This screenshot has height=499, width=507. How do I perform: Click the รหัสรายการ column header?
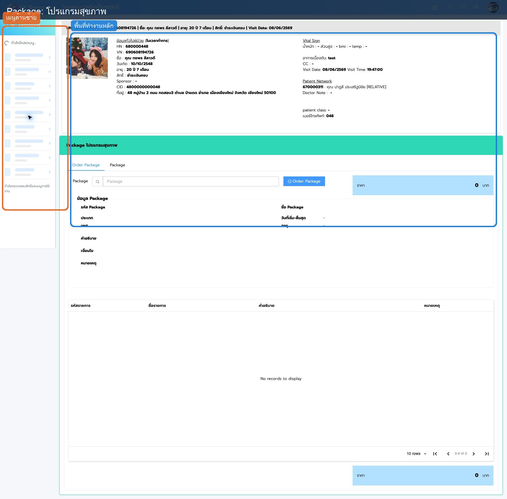pyautogui.click(x=81, y=305)
